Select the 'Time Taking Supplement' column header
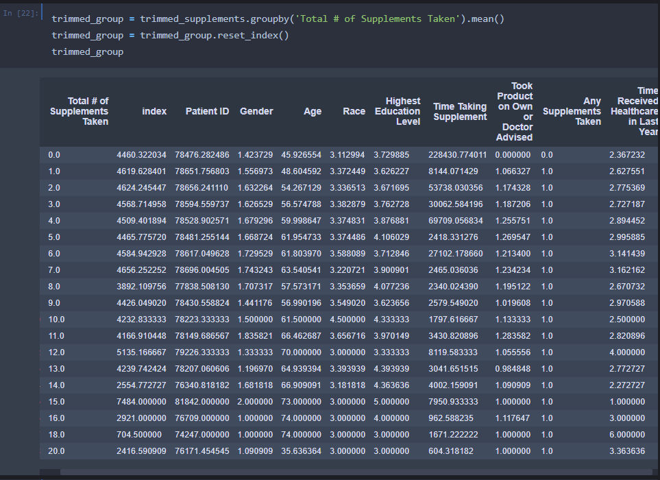660x480 pixels. tap(460, 112)
